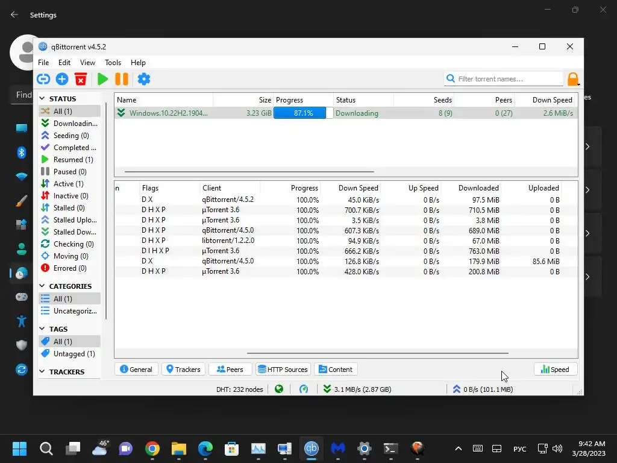This screenshot has height=463, width=617.
Task: Select Active (1) status filter
Action: tap(70, 184)
